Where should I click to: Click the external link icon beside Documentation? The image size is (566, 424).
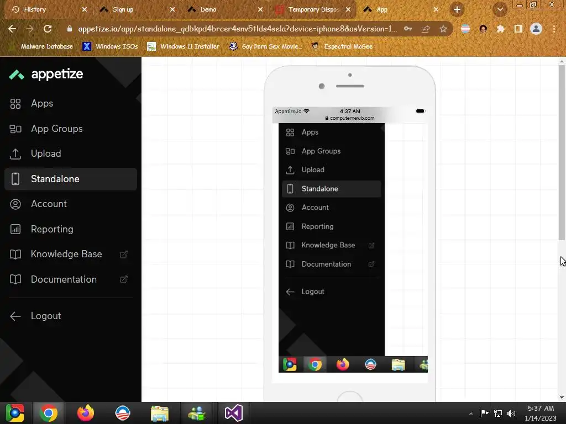[123, 279]
